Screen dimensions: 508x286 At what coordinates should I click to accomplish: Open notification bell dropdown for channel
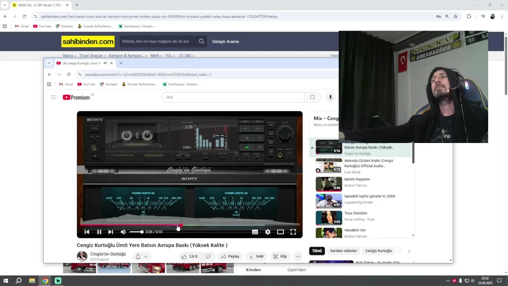[142, 257]
